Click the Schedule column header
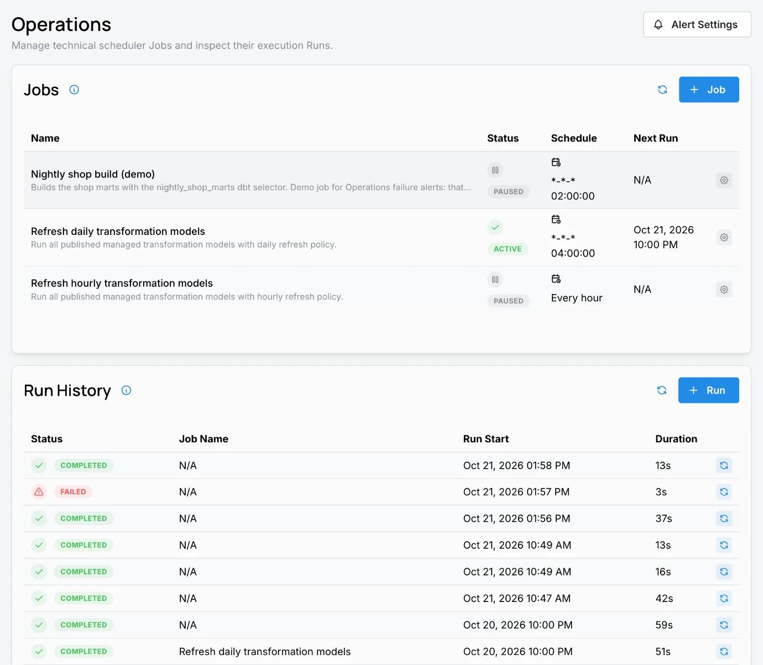The height and width of the screenshot is (665, 763). (574, 138)
